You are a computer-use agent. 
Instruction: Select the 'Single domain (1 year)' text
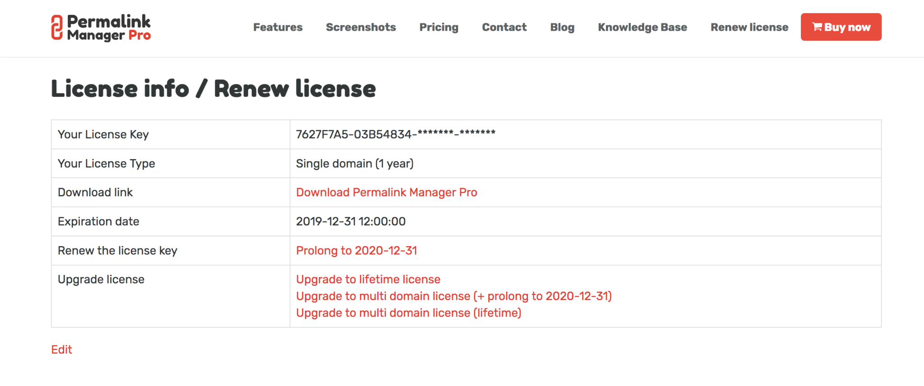pos(355,164)
